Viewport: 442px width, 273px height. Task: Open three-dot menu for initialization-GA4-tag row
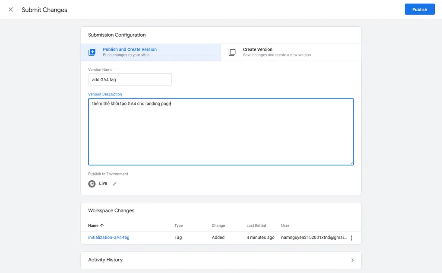pos(351,238)
